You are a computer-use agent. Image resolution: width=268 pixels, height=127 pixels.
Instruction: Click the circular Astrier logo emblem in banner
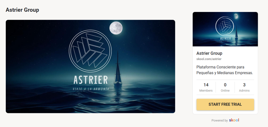click(x=90, y=51)
